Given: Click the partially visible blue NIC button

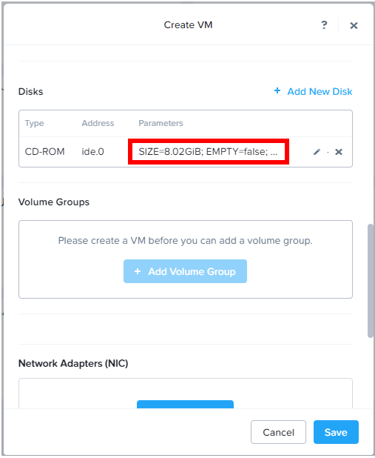Looking at the screenshot, I should tap(185, 404).
